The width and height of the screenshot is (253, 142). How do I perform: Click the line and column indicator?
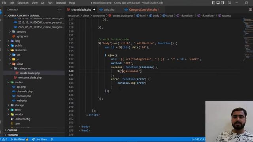[x=198, y=139]
